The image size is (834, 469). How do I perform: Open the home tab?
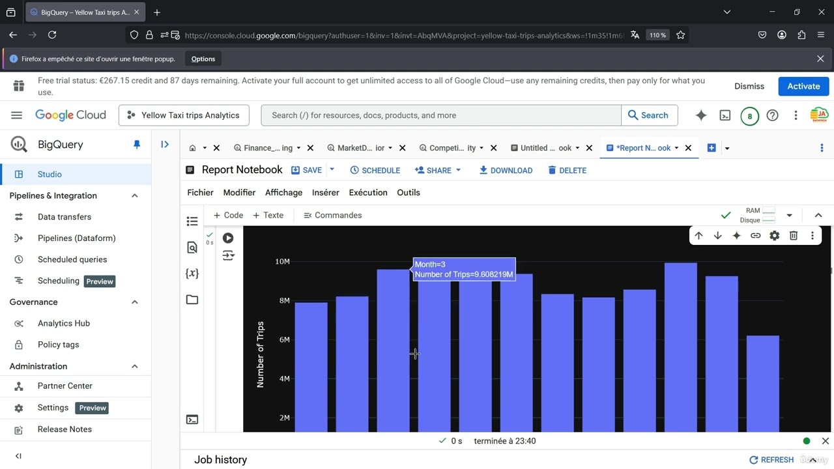(192, 148)
